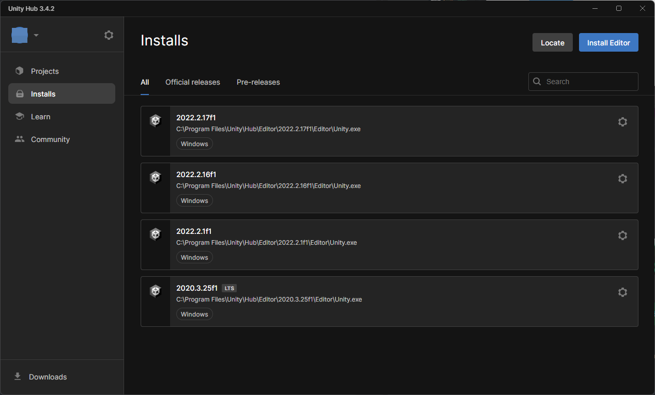Viewport: 655px width, 395px height.
Task: Go to Projects in the sidebar
Action: (44, 71)
